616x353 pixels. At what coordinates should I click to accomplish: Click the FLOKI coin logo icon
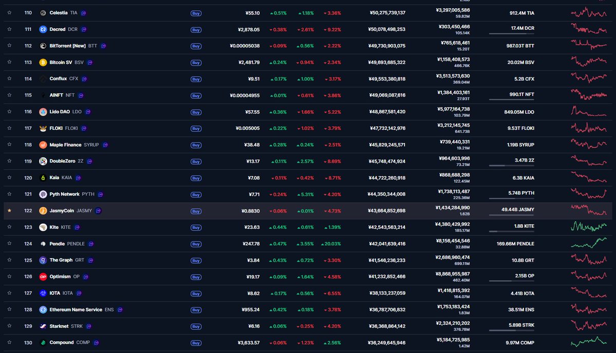(43, 128)
